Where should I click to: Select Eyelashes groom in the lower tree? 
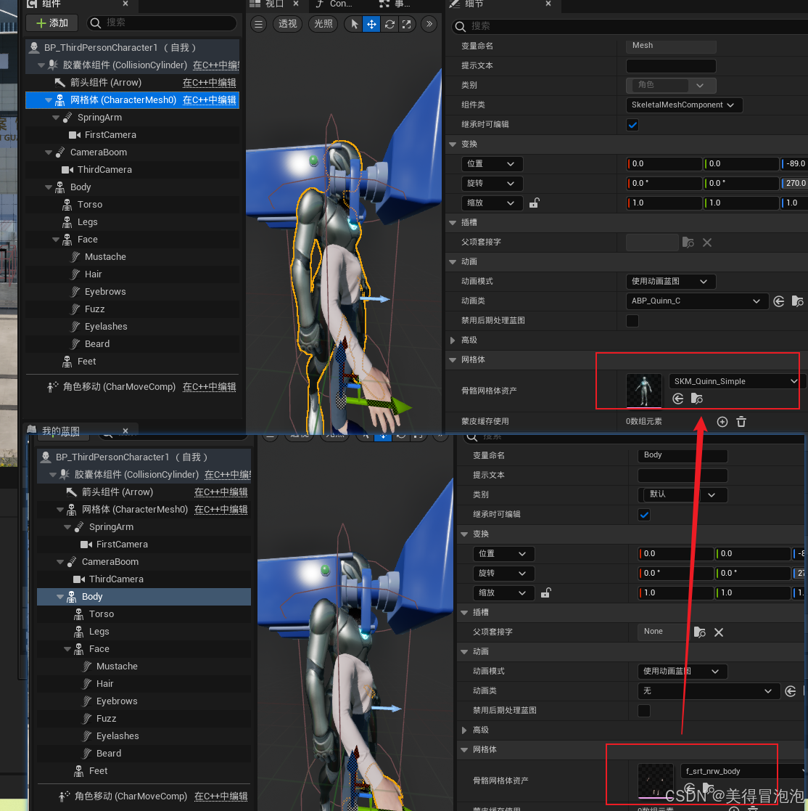[x=118, y=736]
